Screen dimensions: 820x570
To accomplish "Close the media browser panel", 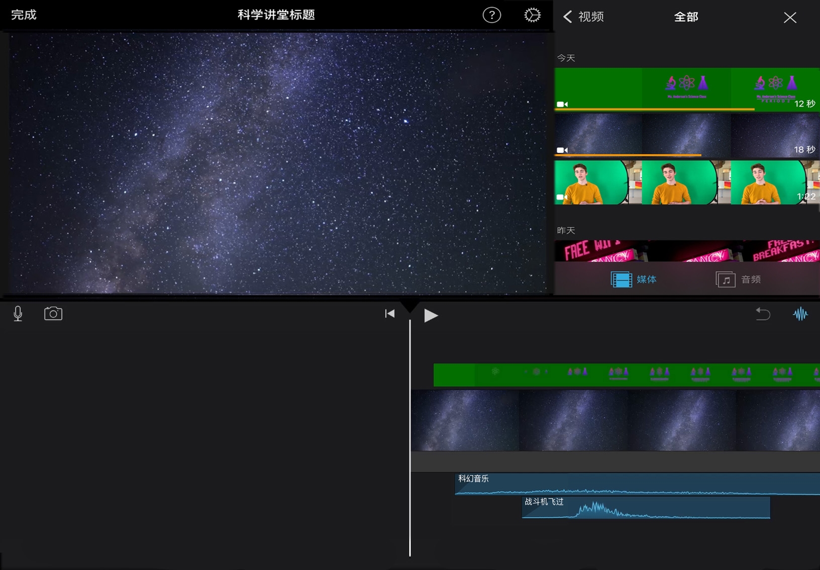I will tap(789, 18).
